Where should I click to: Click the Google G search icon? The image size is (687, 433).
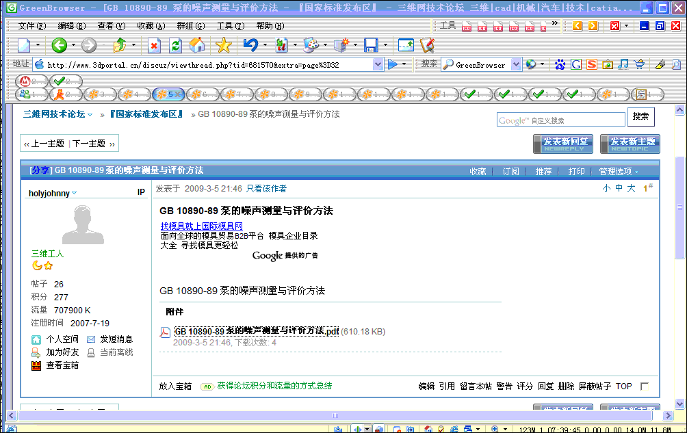(x=575, y=64)
